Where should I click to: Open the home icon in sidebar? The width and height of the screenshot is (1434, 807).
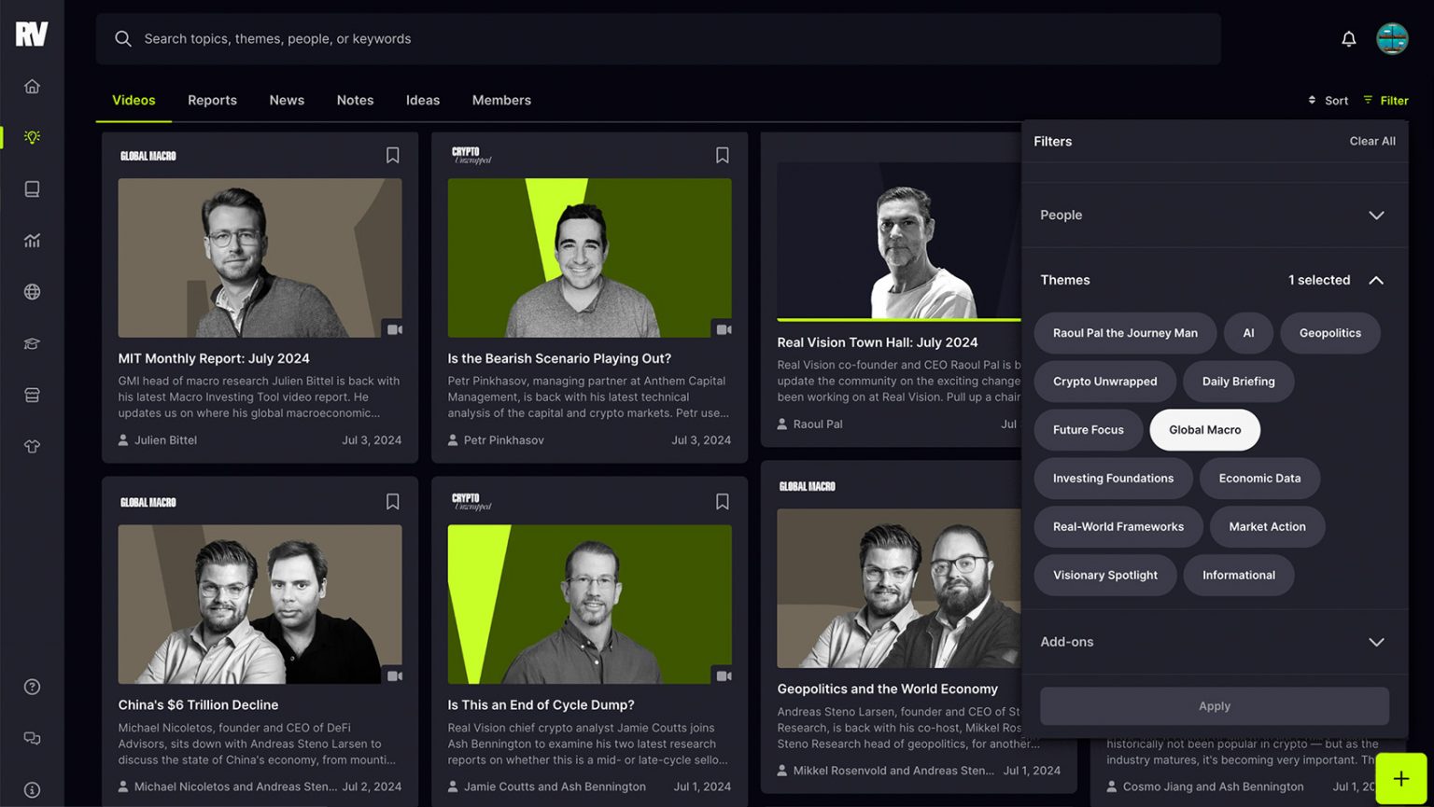click(x=32, y=87)
